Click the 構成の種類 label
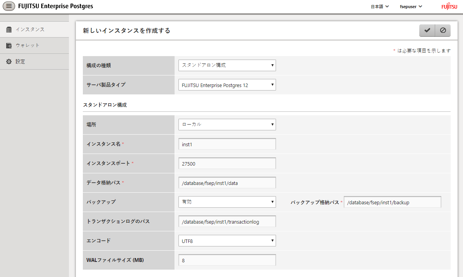Screen dimensions: 463x277 (x=99, y=65)
